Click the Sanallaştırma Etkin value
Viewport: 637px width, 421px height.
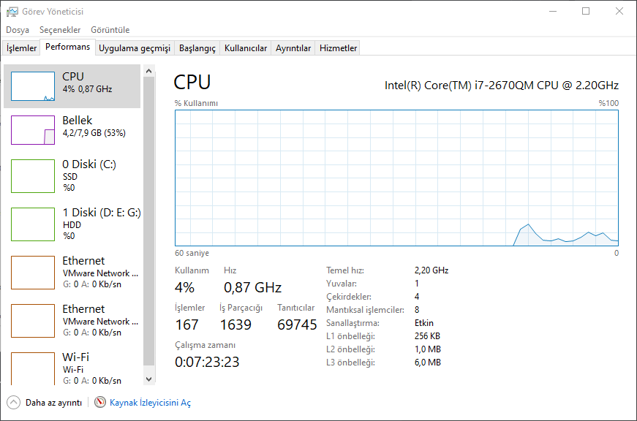pos(424,323)
